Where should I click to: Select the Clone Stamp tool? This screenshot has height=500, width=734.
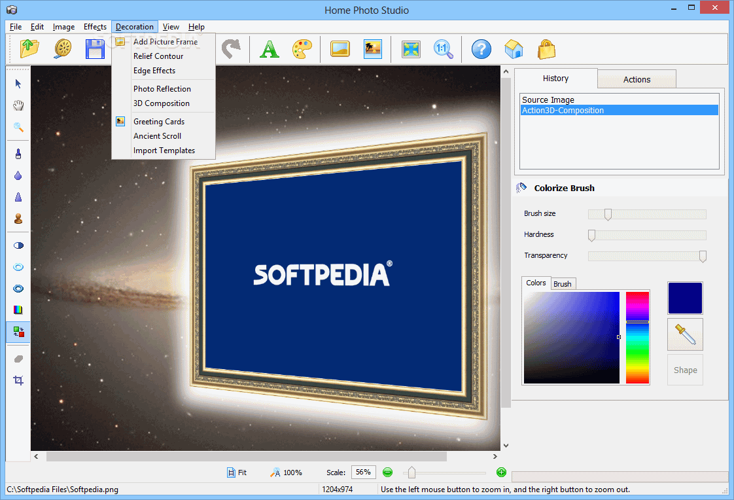[18, 219]
